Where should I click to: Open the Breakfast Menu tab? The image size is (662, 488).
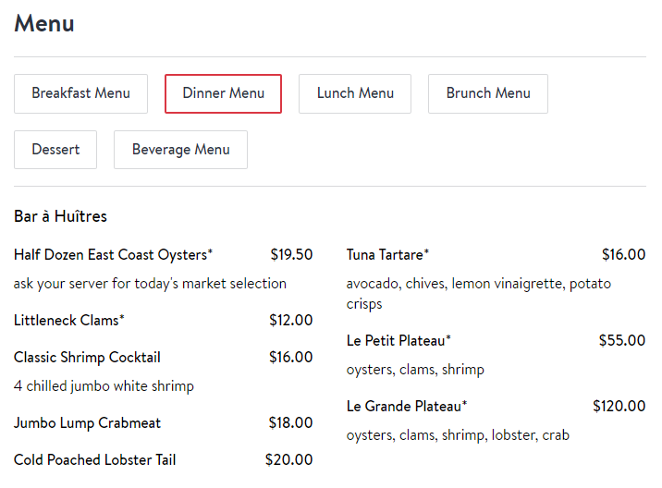(80, 93)
